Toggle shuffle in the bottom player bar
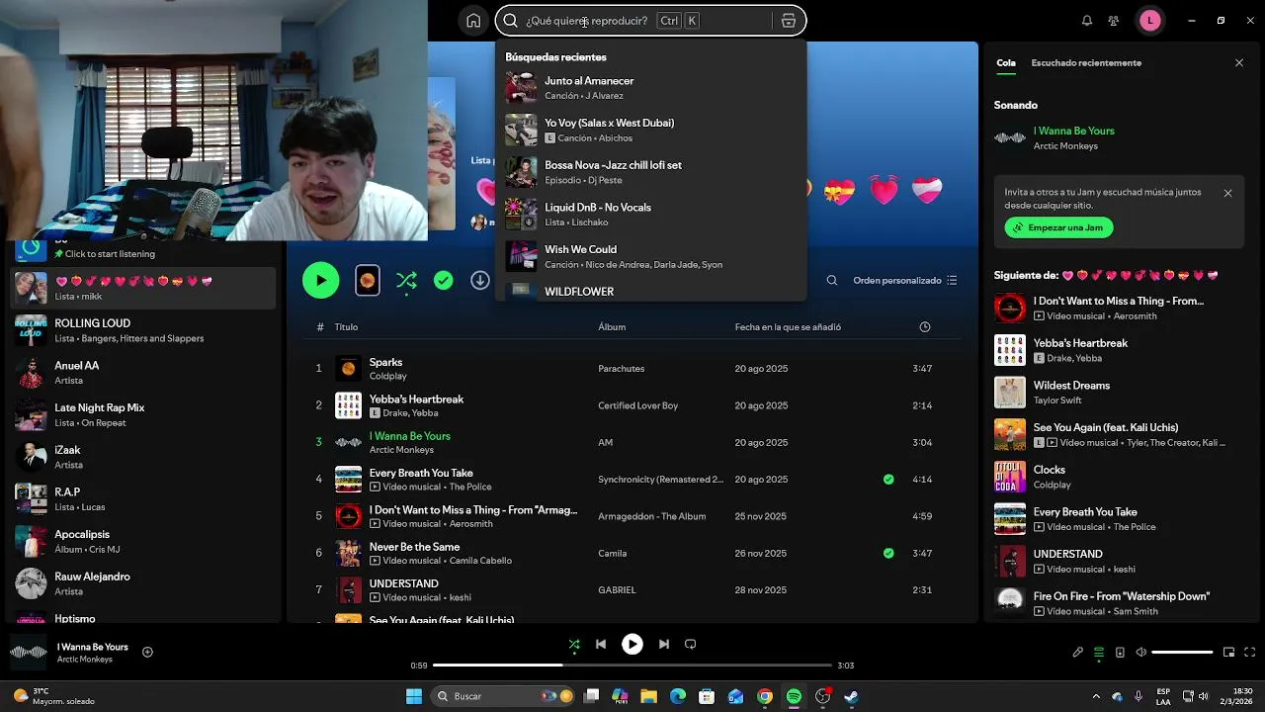The height and width of the screenshot is (712, 1265). 574,645
